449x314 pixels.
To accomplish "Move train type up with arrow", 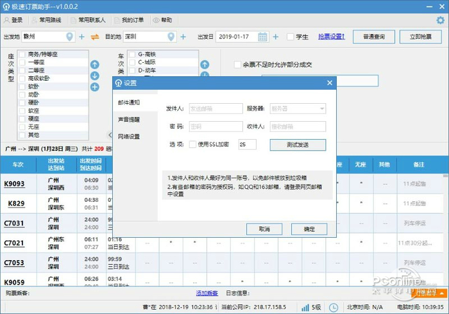I will 205,65.
